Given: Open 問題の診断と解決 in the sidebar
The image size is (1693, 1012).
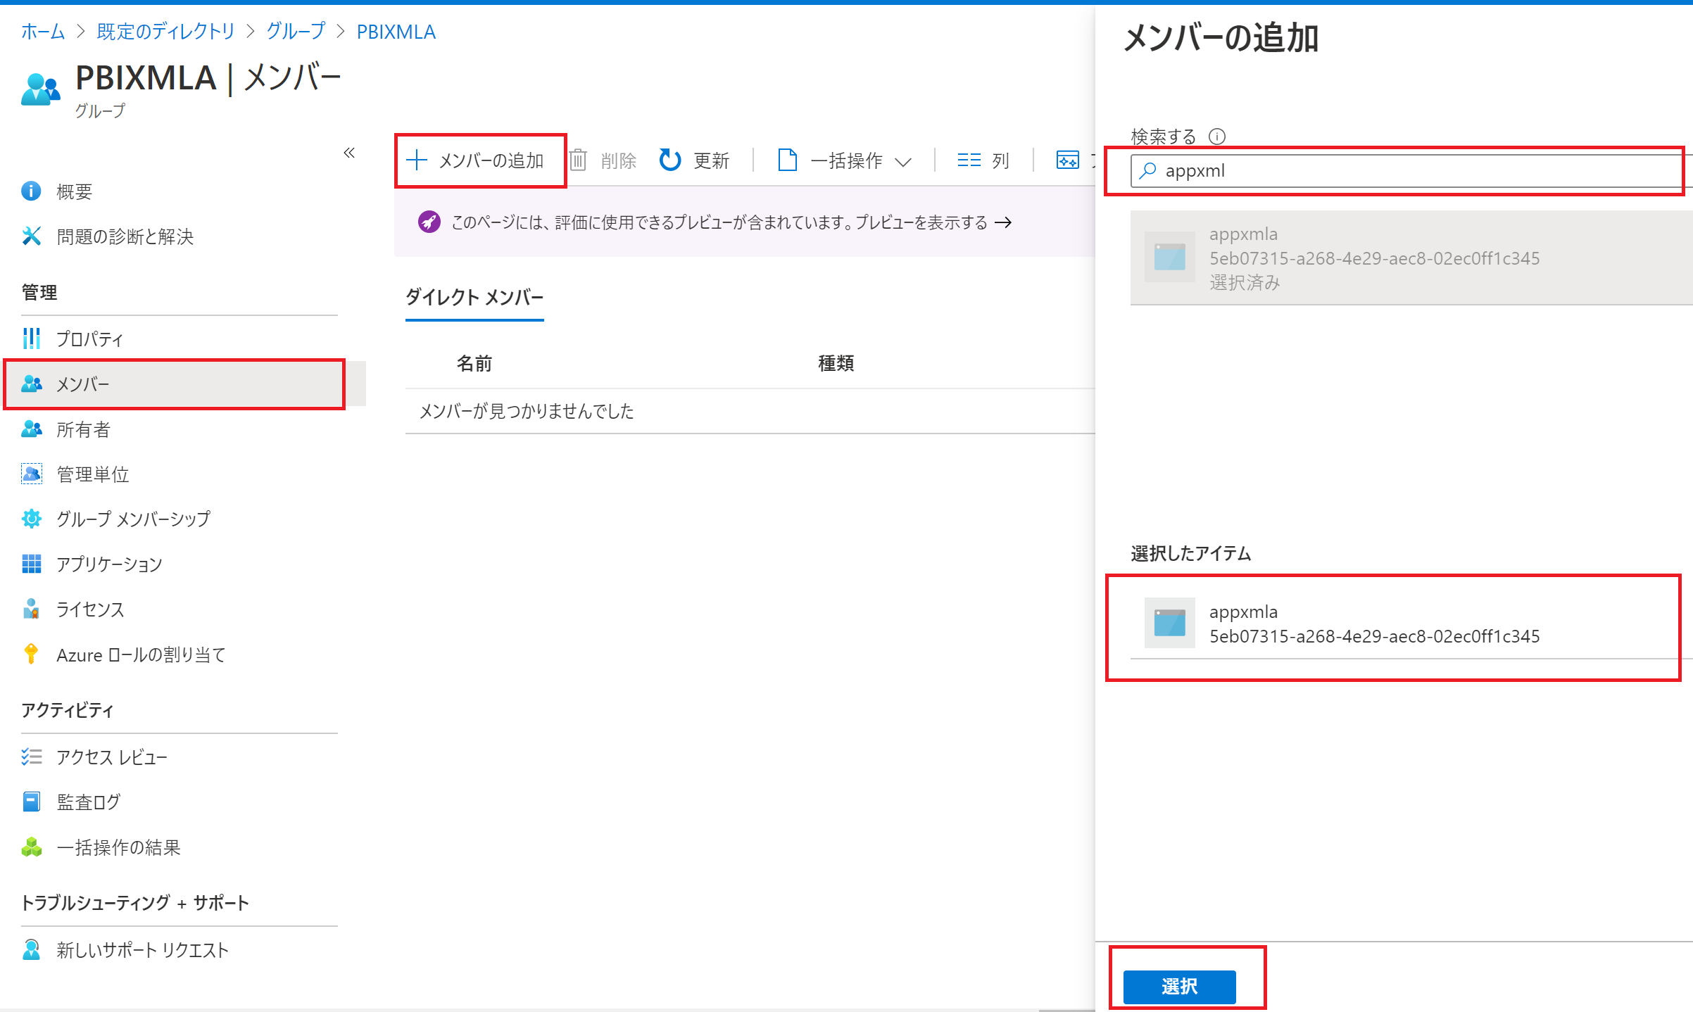Looking at the screenshot, I should (125, 236).
